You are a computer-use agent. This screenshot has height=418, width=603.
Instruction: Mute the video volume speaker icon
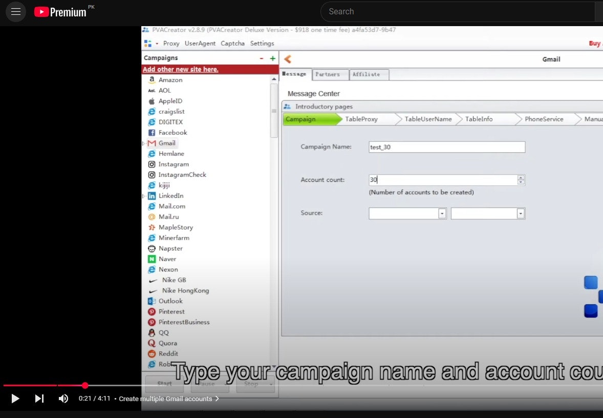pyautogui.click(x=63, y=399)
